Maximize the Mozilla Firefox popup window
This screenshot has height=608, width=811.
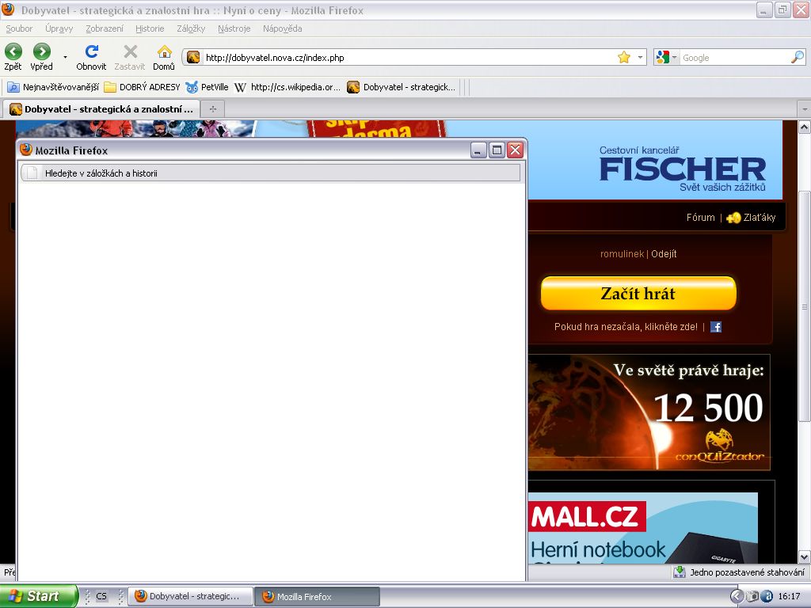coord(497,150)
